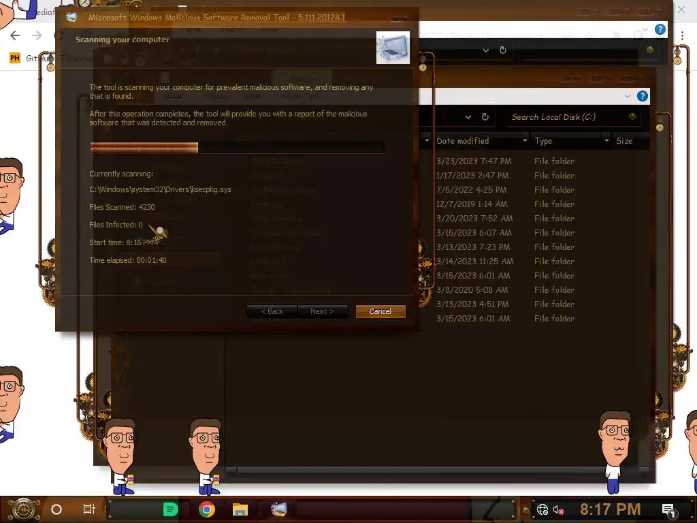The height and width of the screenshot is (523, 697).
Task: Click the Removal Tool title bar icon
Action: 71,17
